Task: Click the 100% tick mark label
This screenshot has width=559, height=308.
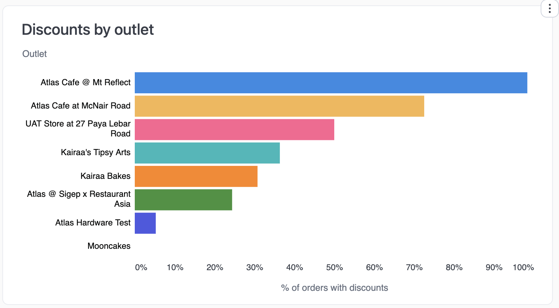Action: coord(523,267)
